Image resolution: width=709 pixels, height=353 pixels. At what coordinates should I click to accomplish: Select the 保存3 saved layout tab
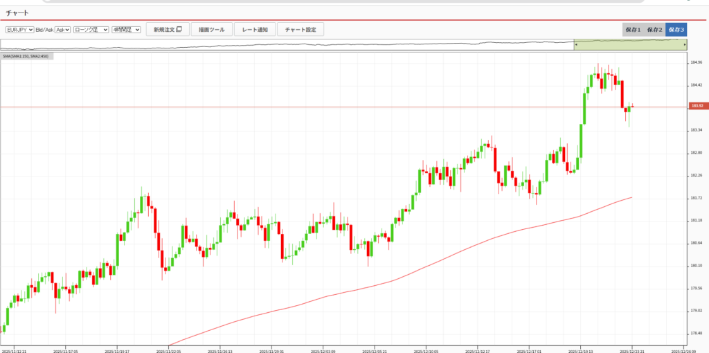[676, 30]
